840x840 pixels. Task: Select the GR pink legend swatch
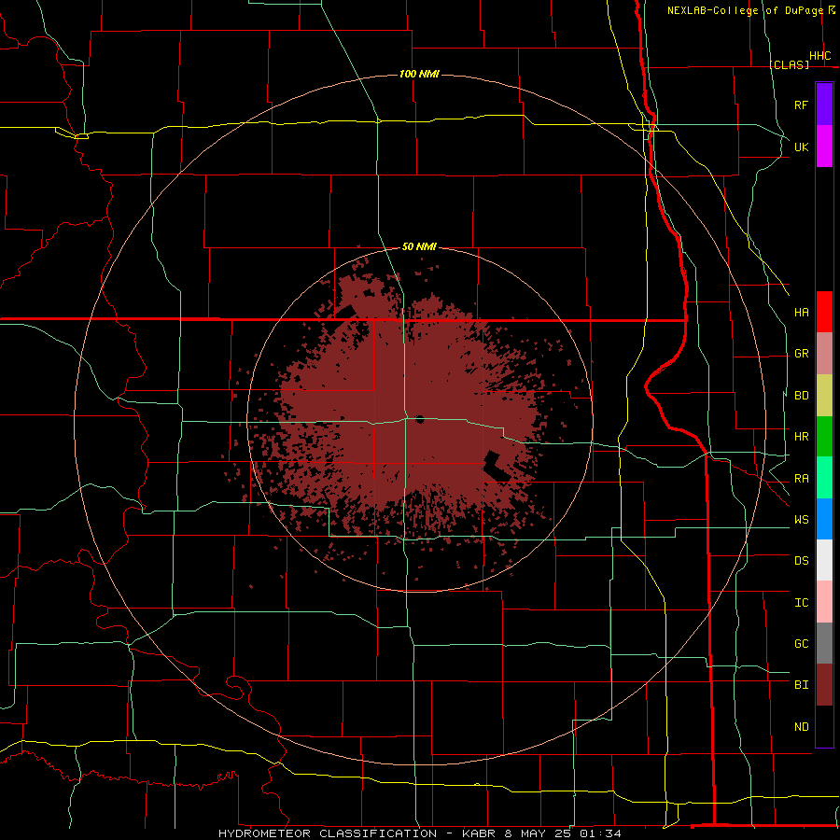(x=824, y=353)
